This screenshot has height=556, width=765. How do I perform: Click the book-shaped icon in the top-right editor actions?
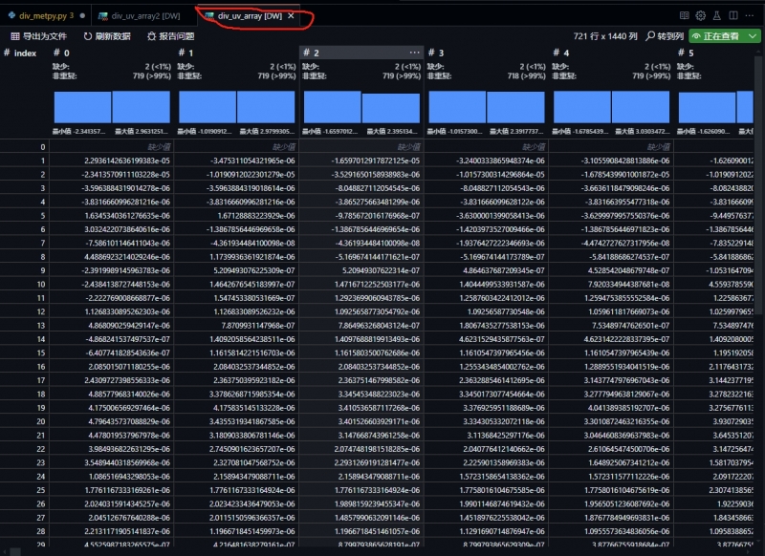[x=684, y=15]
